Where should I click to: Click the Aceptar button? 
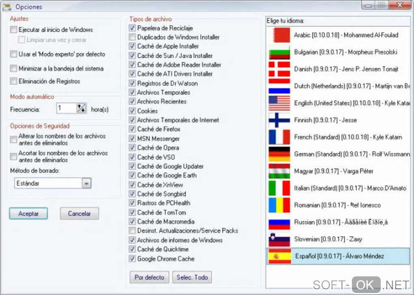(x=28, y=213)
